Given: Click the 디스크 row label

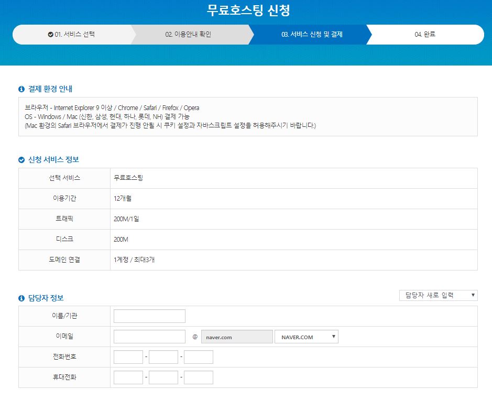Looking at the screenshot, I should point(64,239).
